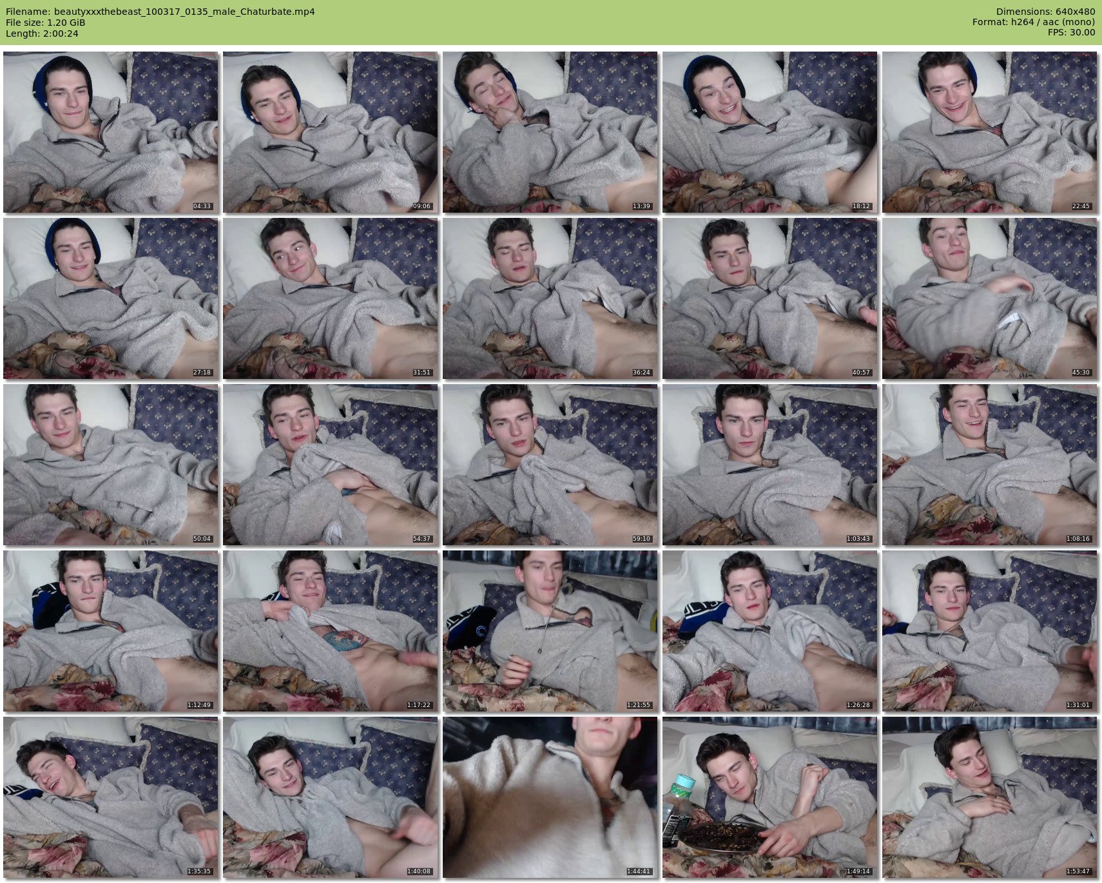Select the frame at 09:06
This screenshot has height=883, width=1102.
click(330, 132)
